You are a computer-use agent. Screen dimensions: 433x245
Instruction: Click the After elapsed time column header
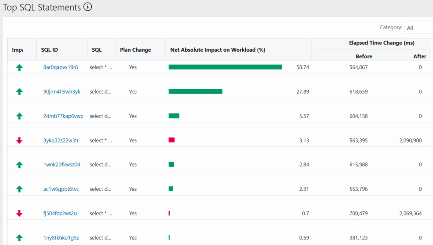tap(419, 56)
